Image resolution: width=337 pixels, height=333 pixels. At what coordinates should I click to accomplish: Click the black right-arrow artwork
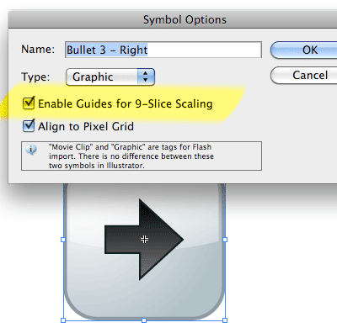(x=144, y=240)
